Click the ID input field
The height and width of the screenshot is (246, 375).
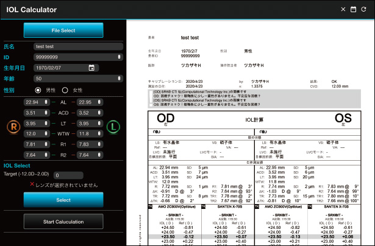click(78, 57)
